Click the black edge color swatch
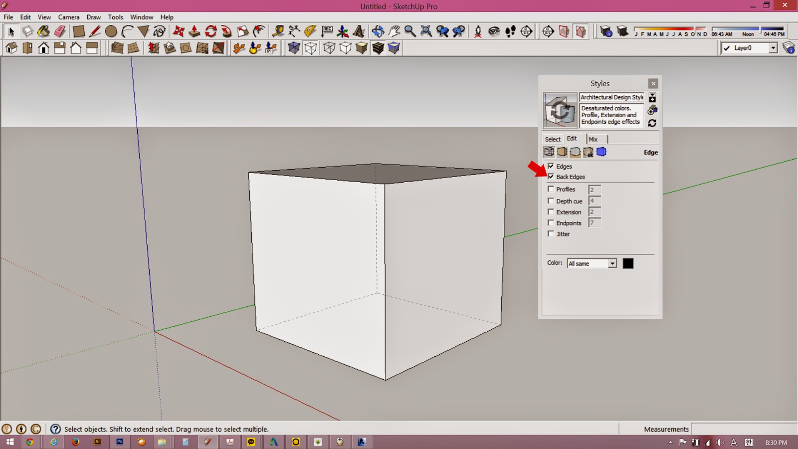798x449 pixels. pos(628,263)
